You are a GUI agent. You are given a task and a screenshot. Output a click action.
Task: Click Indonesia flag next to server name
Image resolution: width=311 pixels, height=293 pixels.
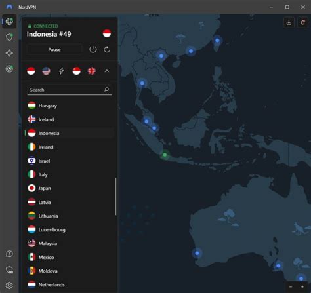107,33
